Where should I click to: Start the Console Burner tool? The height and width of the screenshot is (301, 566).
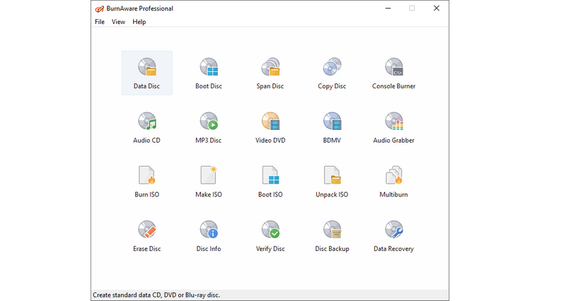coord(394,73)
